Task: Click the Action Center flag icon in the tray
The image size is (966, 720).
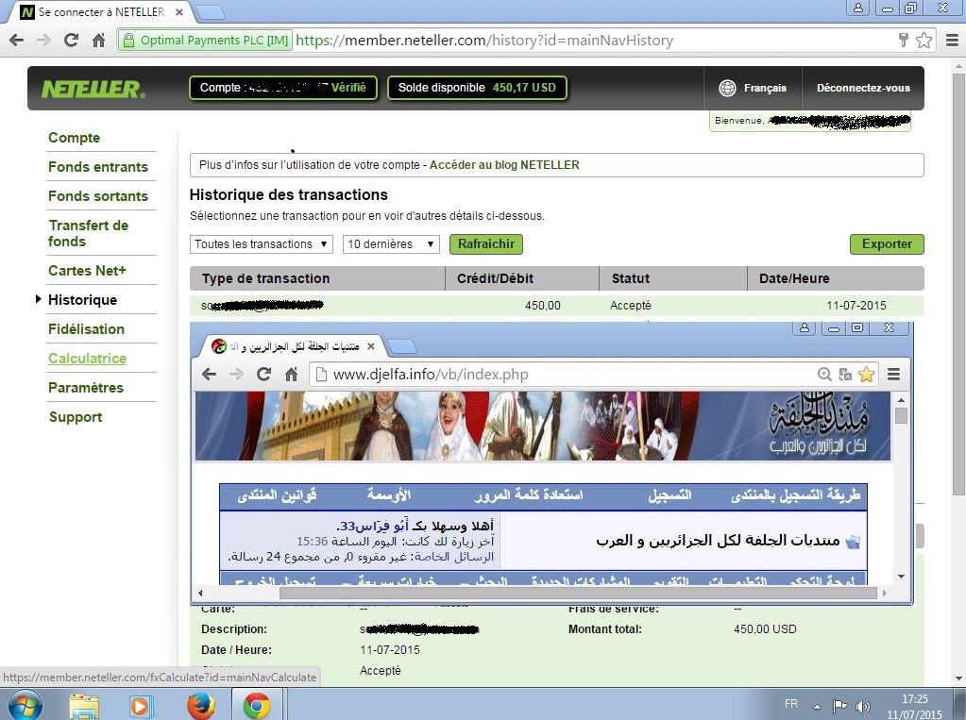Action: [839, 706]
